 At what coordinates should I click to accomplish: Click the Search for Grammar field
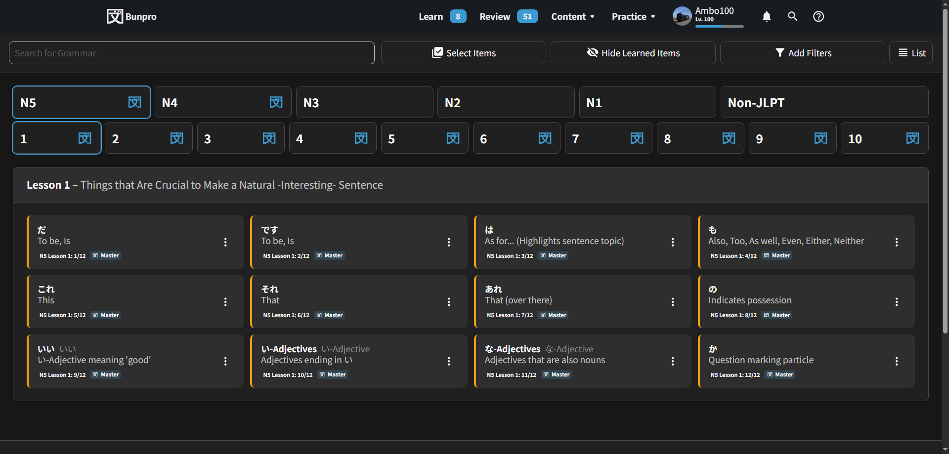(x=191, y=53)
